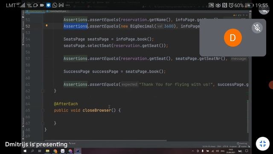
Task: Open Task View on the Windows taskbar
Action: click(40, 151)
